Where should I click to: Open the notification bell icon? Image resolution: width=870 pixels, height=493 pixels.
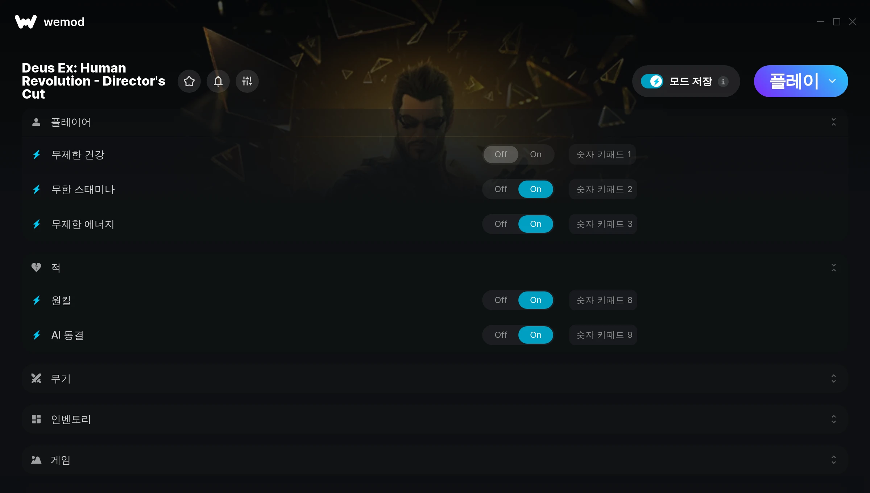(x=218, y=81)
